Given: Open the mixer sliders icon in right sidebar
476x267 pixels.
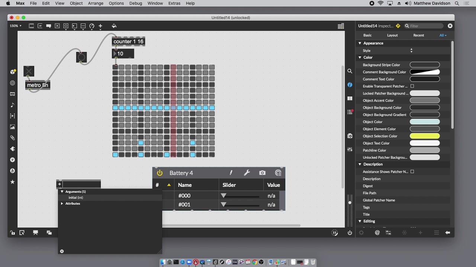Looking at the screenshot, I should 350,149.
